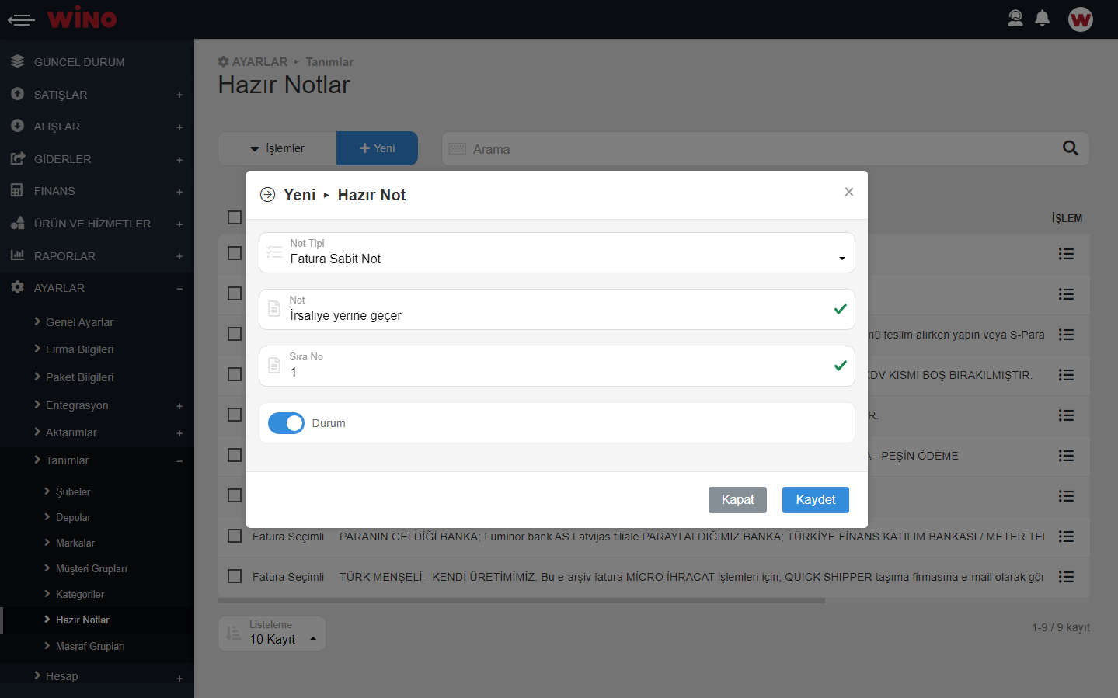Collapse sidebar using hamburger arrow icon
The width and height of the screenshot is (1118, 698).
[x=21, y=19]
